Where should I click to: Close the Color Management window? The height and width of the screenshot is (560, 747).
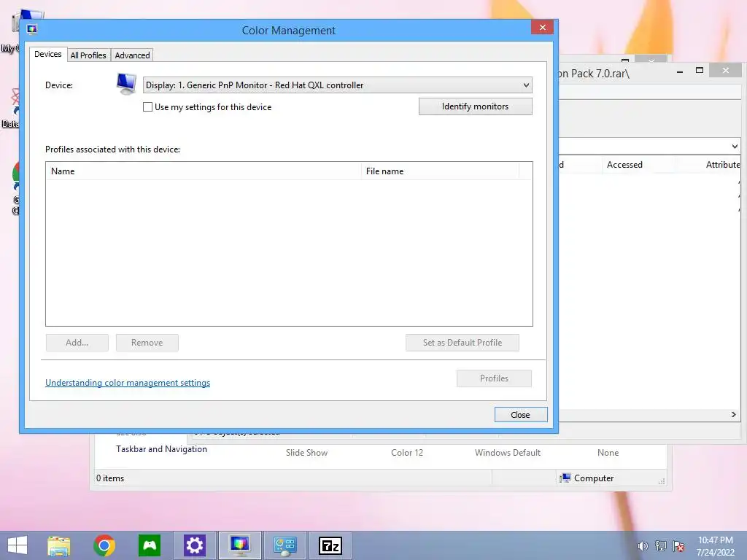(542, 27)
